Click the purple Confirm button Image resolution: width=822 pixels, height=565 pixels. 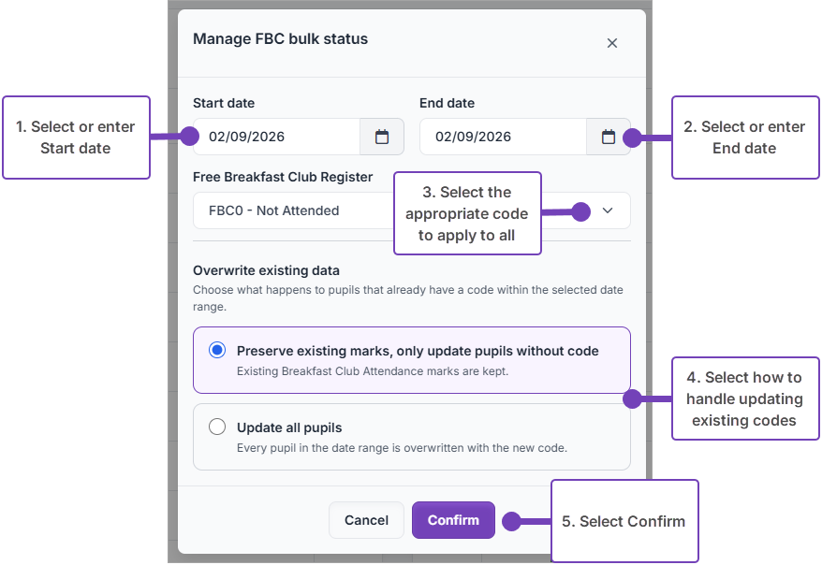coord(453,520)
